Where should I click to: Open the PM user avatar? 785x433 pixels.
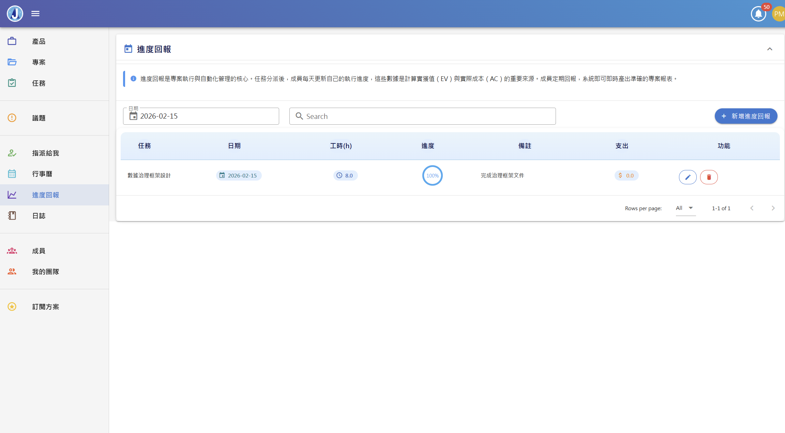[x=779, y=14]
